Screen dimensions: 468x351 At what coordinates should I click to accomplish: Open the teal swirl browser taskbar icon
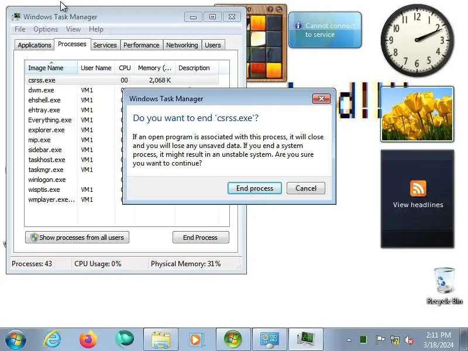[125, 339]
